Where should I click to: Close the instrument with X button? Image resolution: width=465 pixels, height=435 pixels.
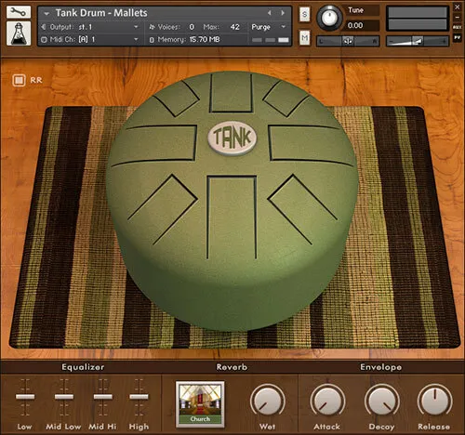tap(458, 7)
